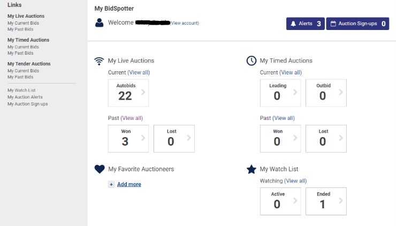Click Add more favorite auctioneers link
Viewport: 396px width, 226px height.
point(129,184)
